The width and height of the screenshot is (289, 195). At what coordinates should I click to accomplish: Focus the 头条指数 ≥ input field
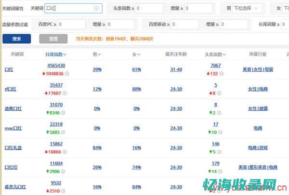(x=149, y=8)
